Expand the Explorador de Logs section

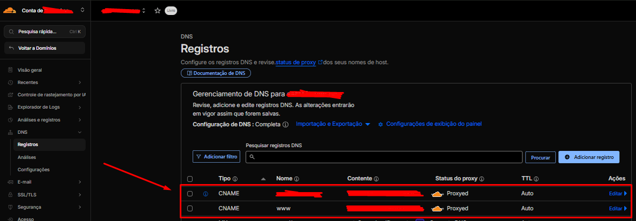pos(80,108)
